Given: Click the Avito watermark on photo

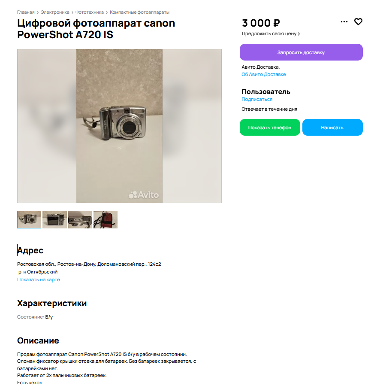Looking at the screenshot, I should tap(144, 195).
